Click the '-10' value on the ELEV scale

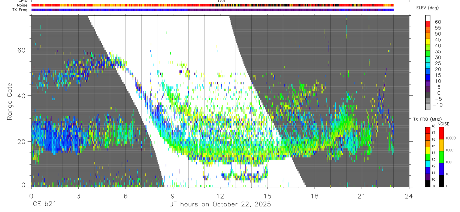tap(438, 105)
